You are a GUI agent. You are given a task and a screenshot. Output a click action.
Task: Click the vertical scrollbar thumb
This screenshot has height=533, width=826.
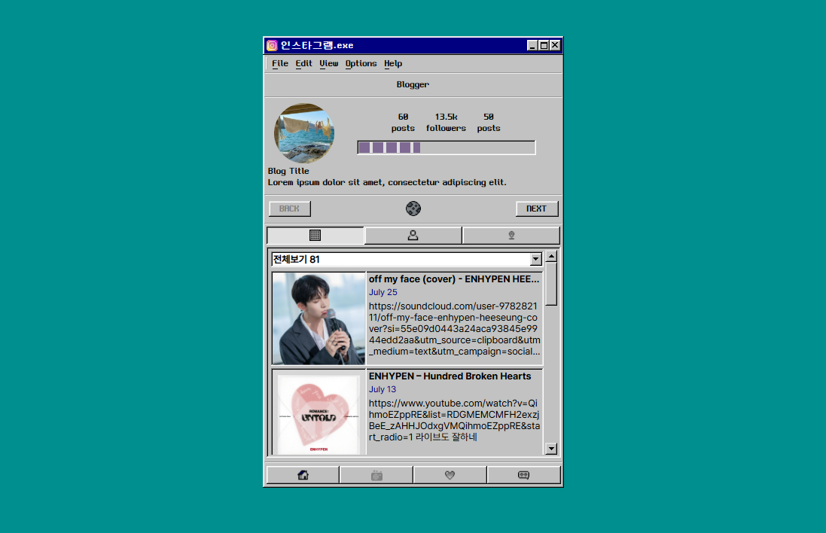[x=551, y=284]
